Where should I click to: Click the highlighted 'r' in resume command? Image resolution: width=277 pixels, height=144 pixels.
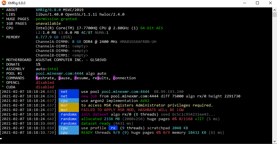[x=76, y=78]
